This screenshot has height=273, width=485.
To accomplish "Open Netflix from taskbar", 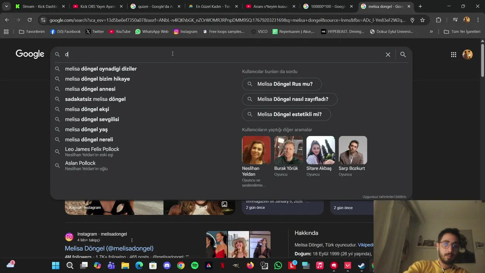I will [x=222, y=265].
